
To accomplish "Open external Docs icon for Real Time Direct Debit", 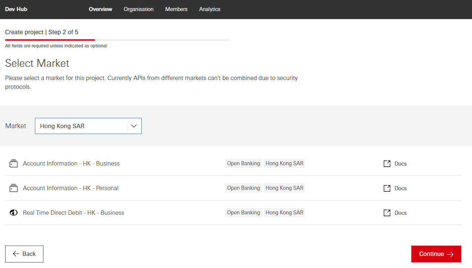I will coord(387,213).
